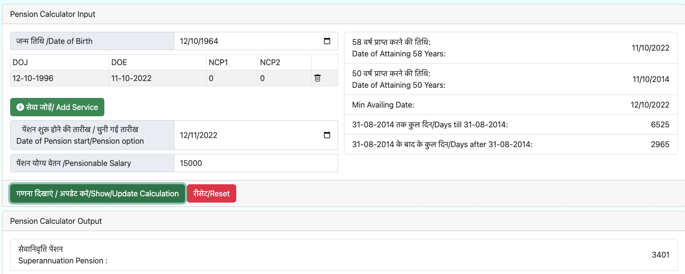Select the DOE cell 11-10-2022
The height and width of the screenshot is (274, 685).
pos(131,78)
